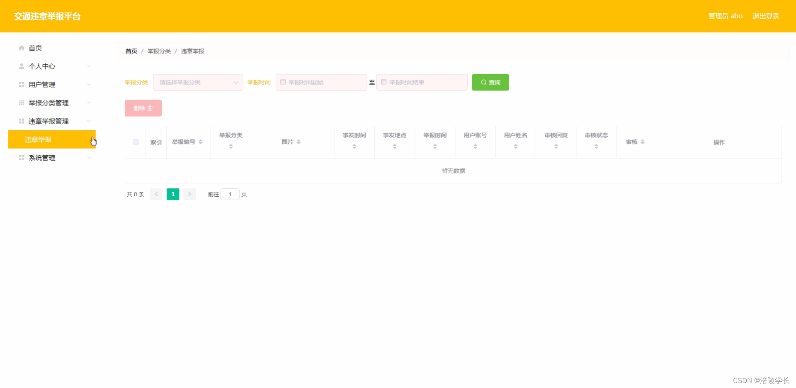Click the 举报分类管理 icon in sidebar
The height and width of the screenshot is (388, 796).
coord(21,102)
